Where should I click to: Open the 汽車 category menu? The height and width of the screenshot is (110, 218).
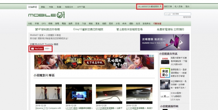coord(84,24)
